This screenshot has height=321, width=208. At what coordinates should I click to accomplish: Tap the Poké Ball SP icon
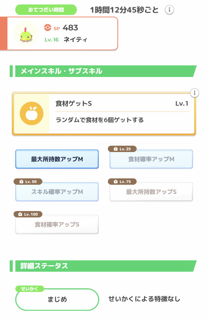coord(47,27)
